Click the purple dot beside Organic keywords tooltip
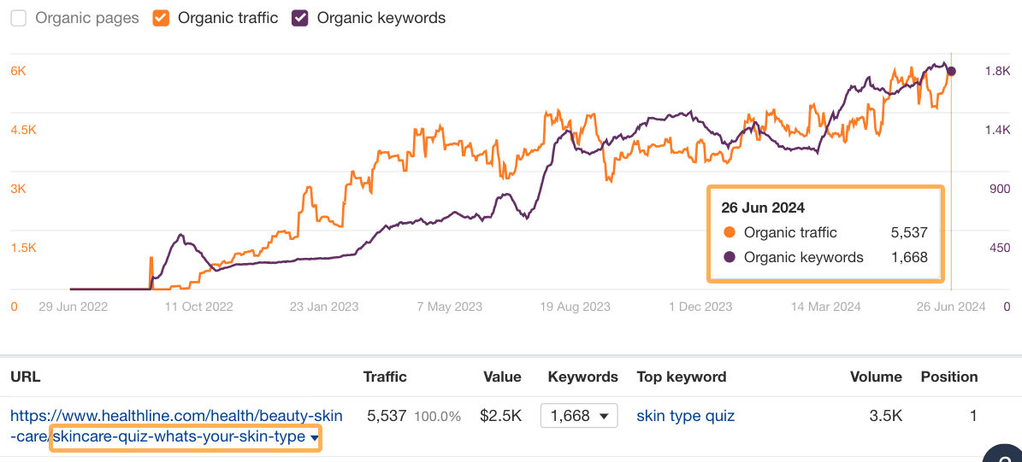1022x462 pixels. point(730,257)
